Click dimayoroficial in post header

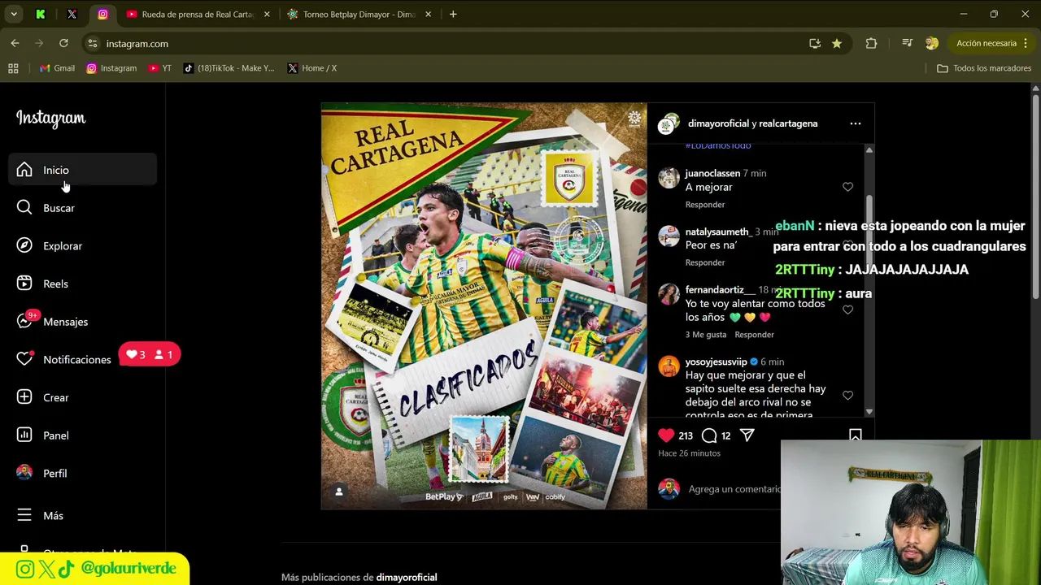(x=718, y=123)
